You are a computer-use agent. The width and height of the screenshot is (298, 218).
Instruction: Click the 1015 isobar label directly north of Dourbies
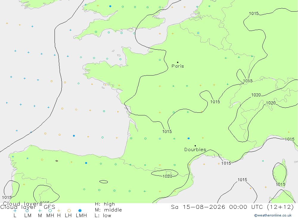pos(167,131)
